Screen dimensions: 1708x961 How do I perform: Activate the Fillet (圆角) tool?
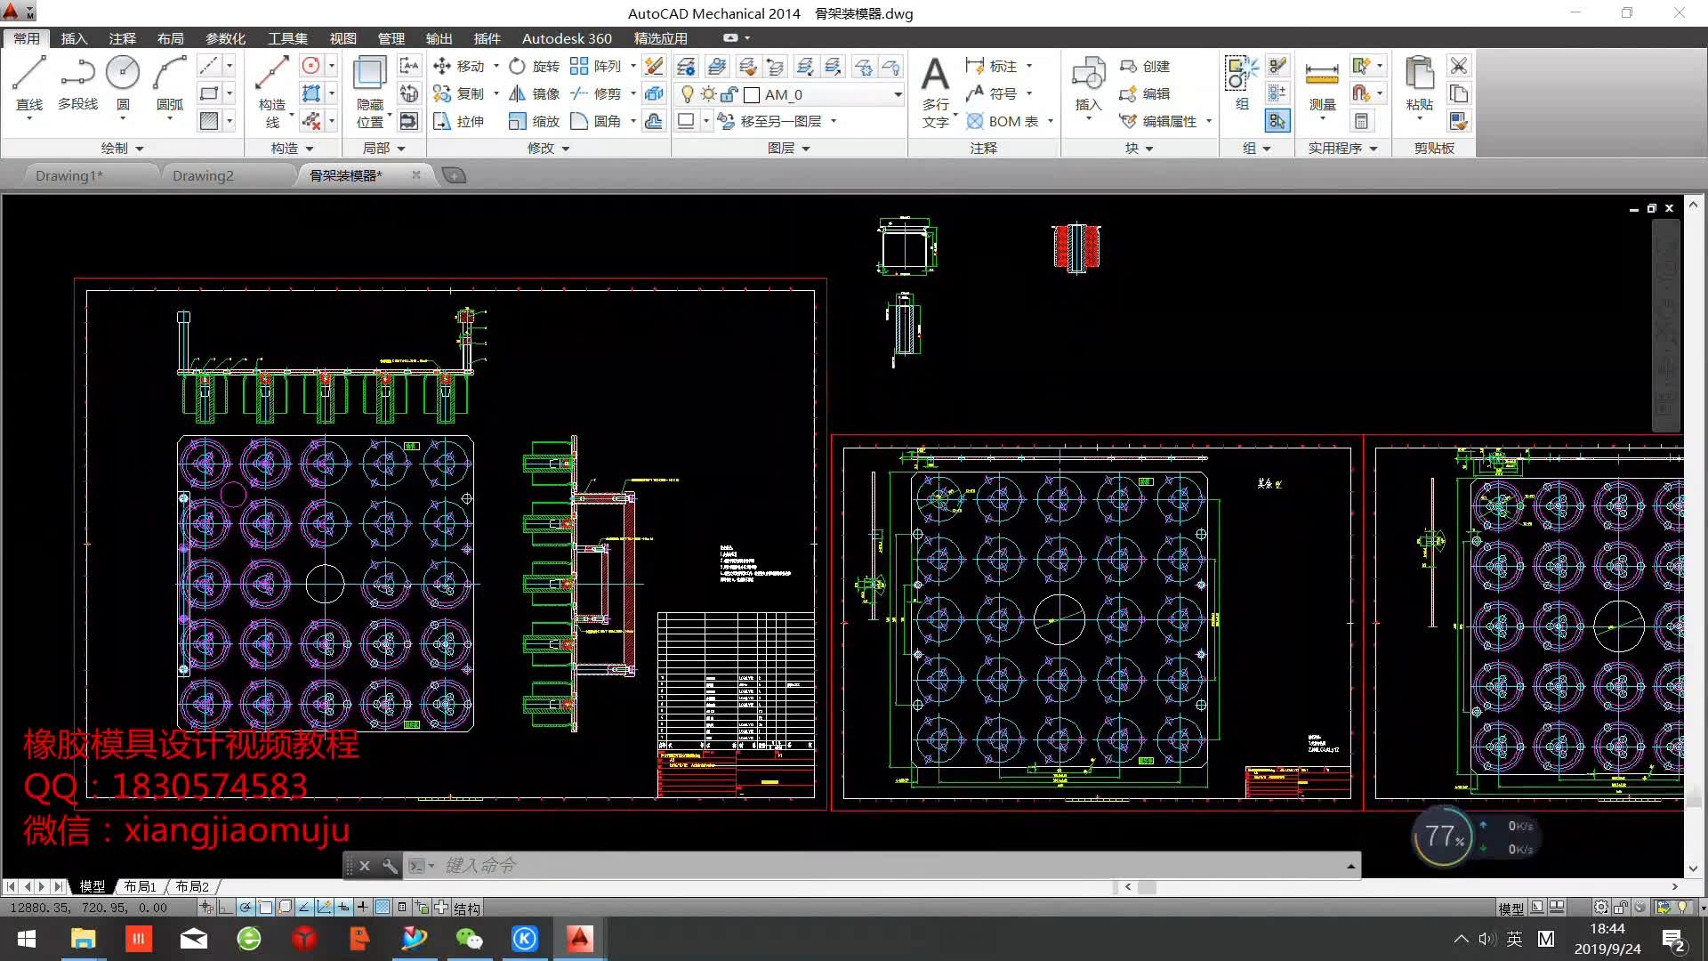596,121
